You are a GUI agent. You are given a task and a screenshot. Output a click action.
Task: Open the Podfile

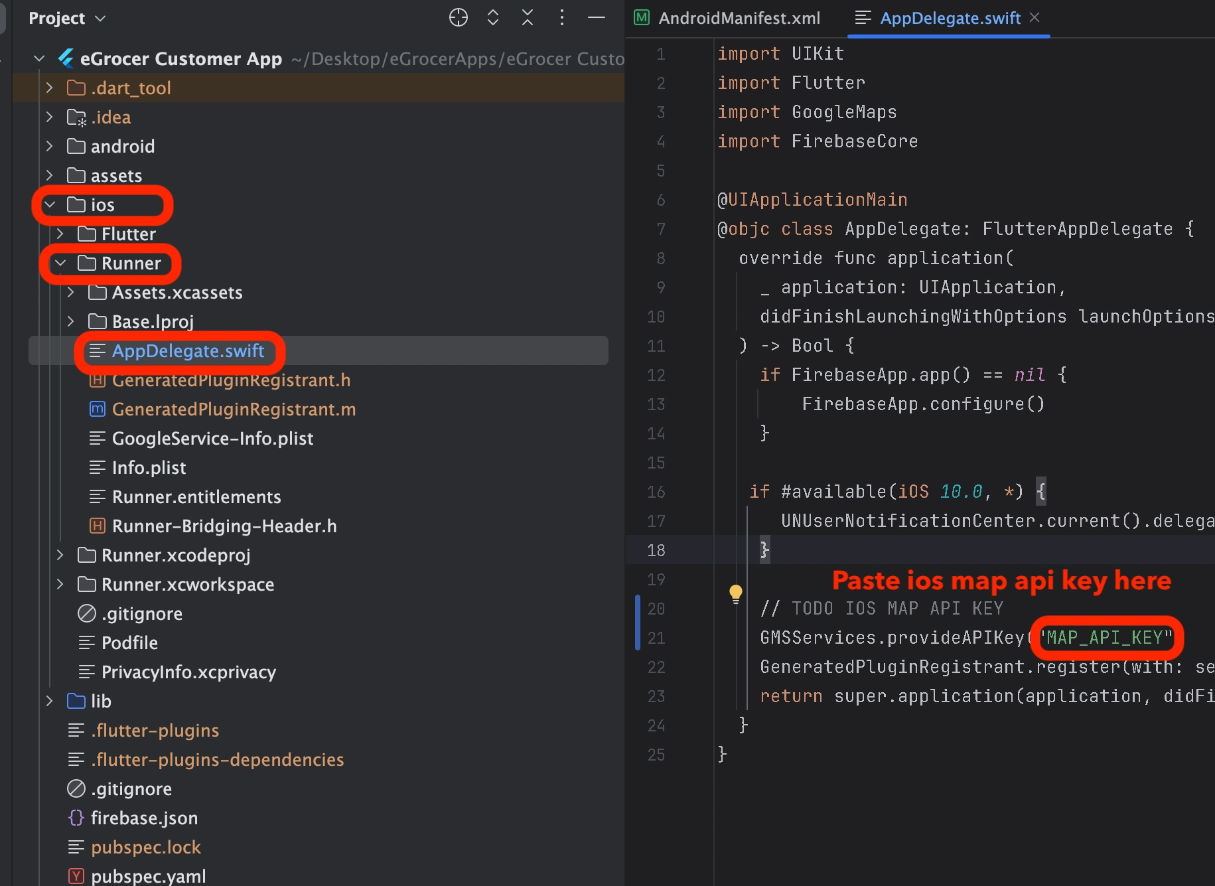pos(129,643)
